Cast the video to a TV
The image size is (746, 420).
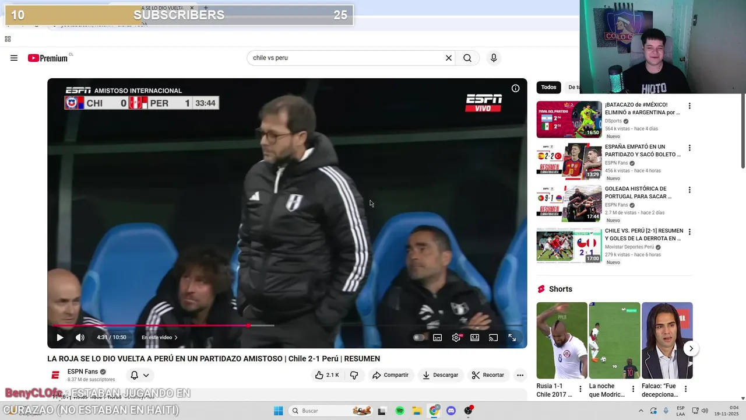coord(493,337)
